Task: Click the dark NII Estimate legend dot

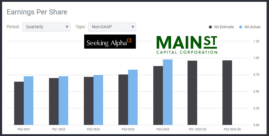Action: (211, 27)
